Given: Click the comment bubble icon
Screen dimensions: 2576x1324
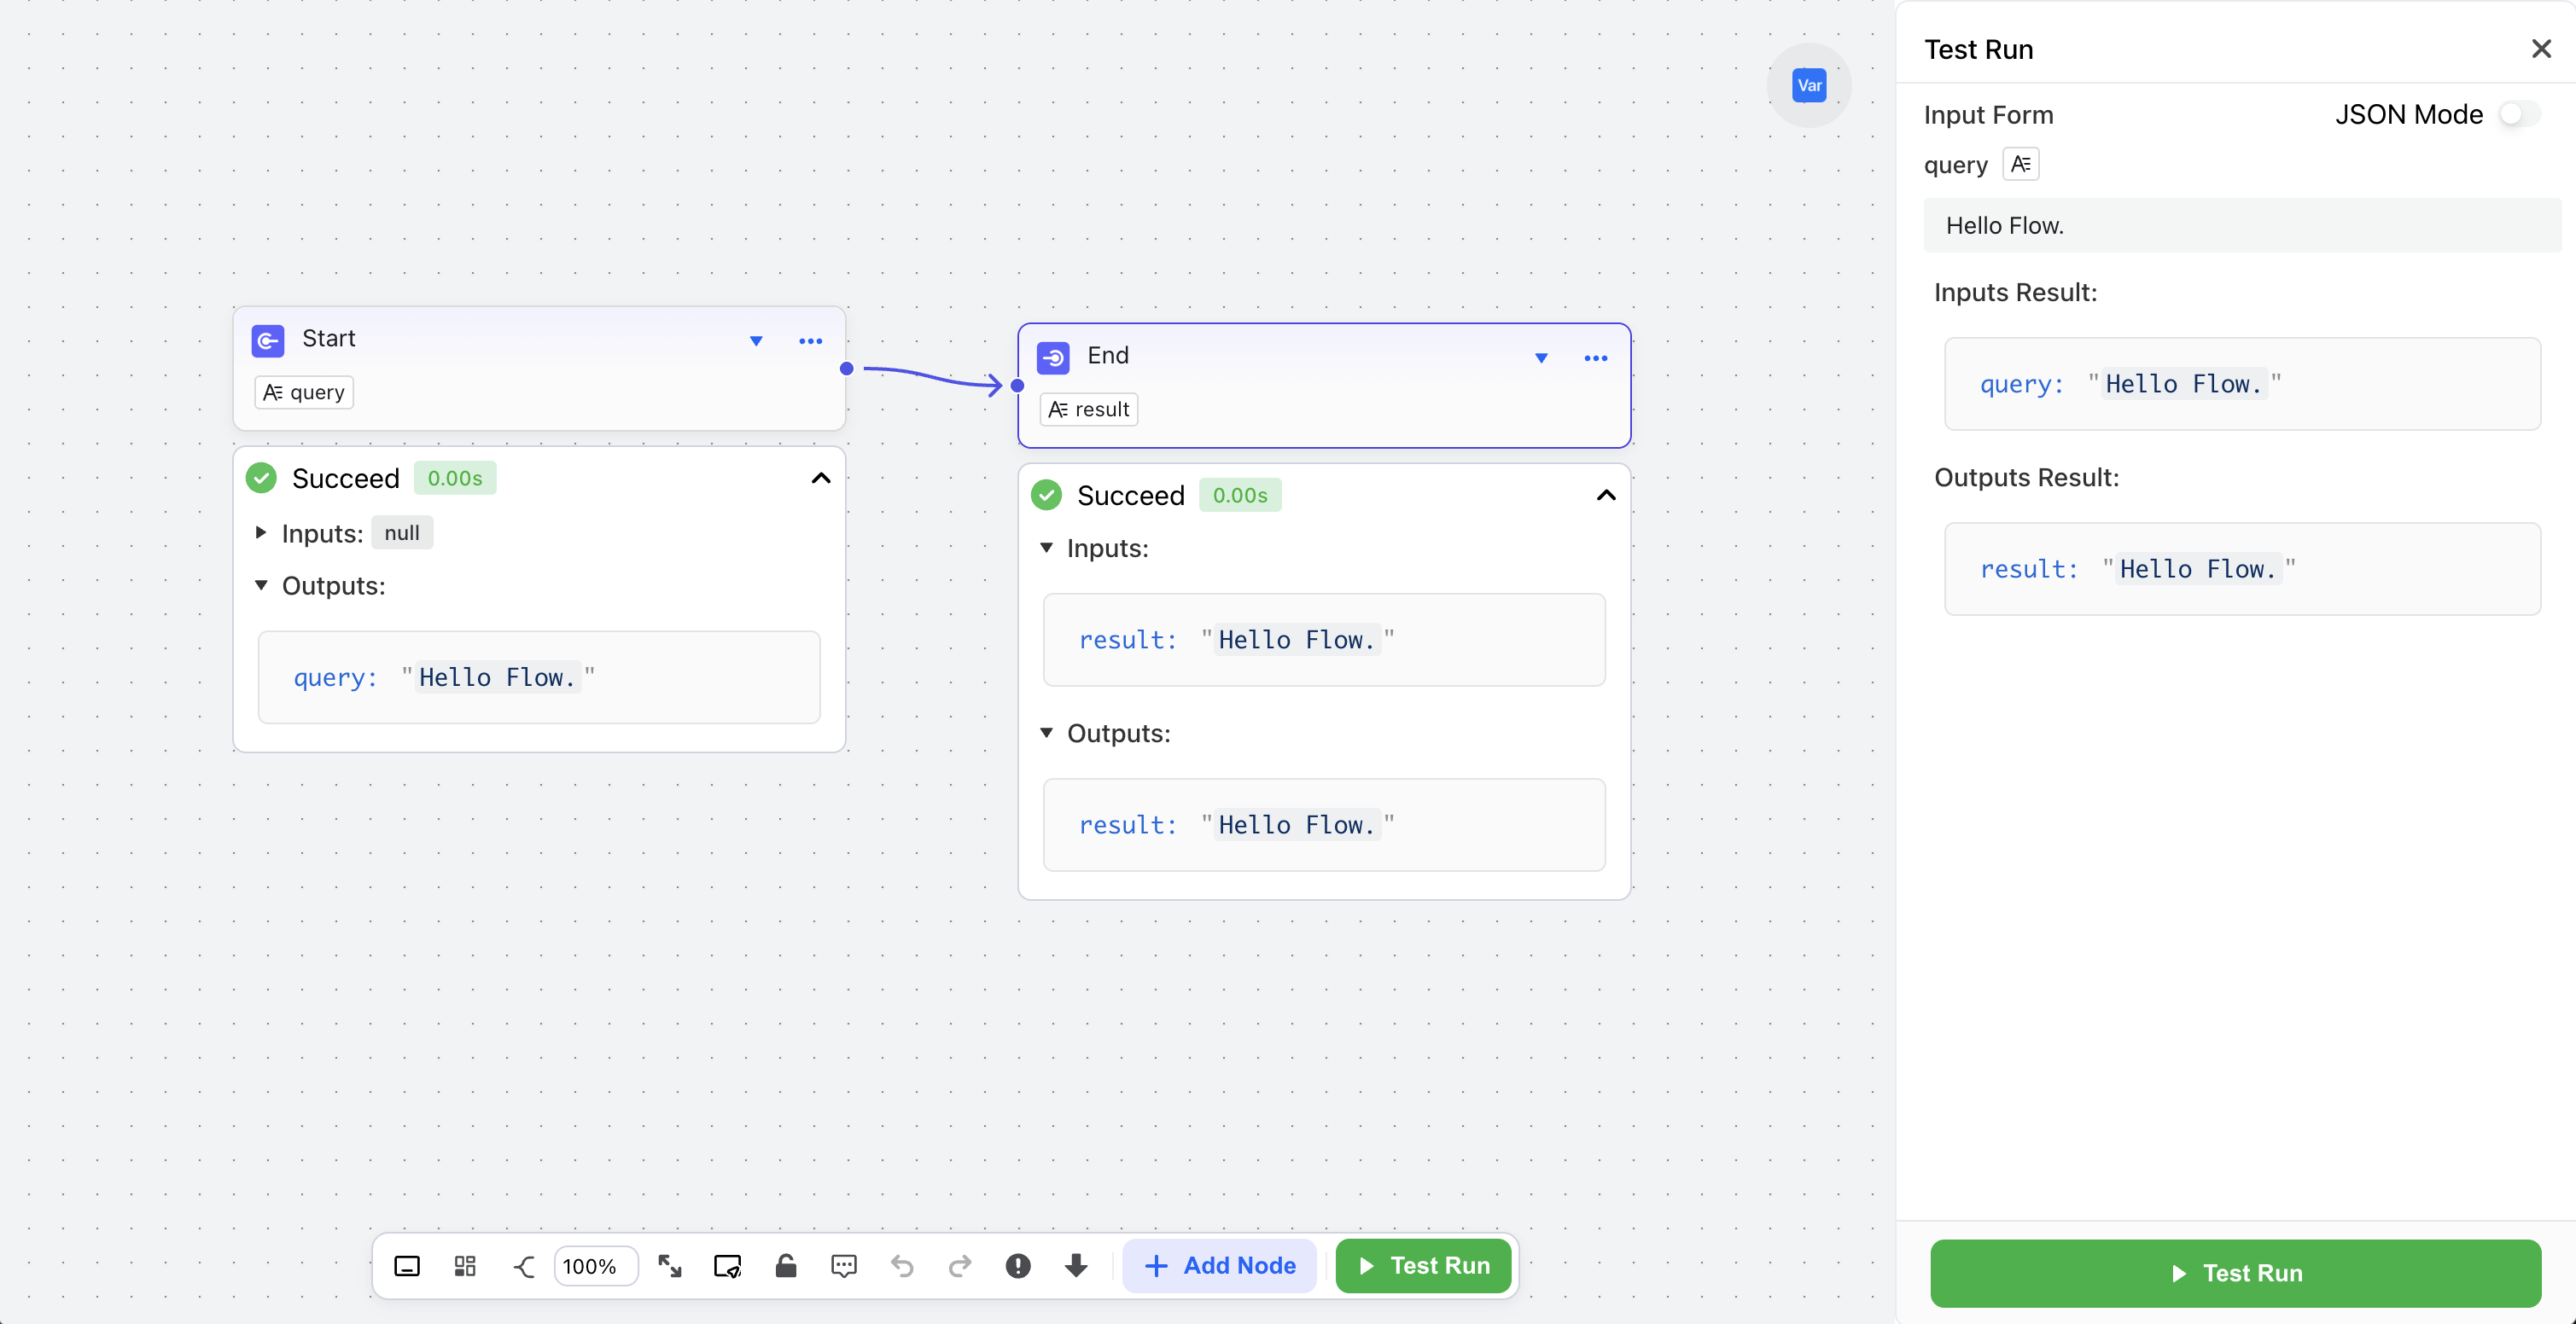Looking at the screenshot, I should (x=843, y=1266).
